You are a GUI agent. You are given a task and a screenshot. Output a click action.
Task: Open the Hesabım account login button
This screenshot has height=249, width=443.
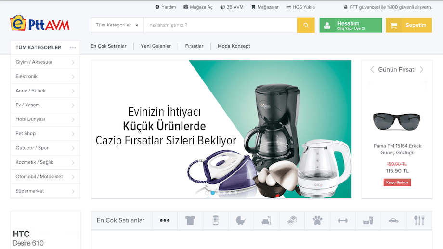[351, 25]
